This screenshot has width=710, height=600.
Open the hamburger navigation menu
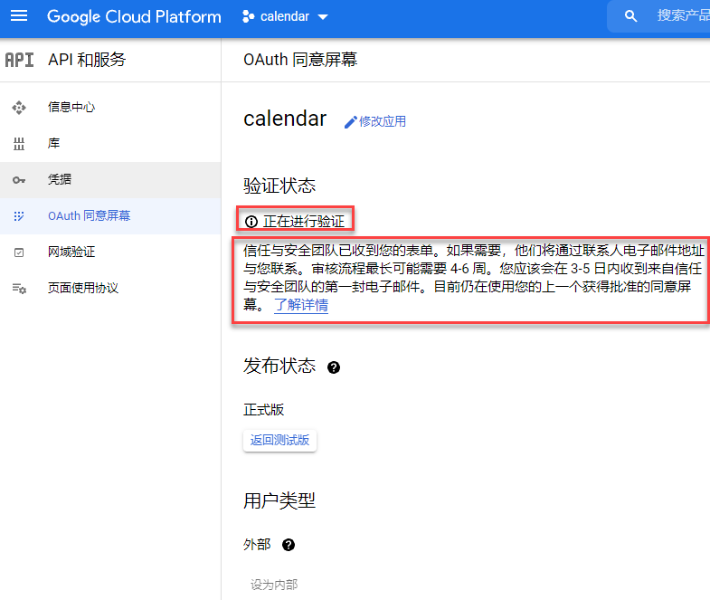(19, 16)
